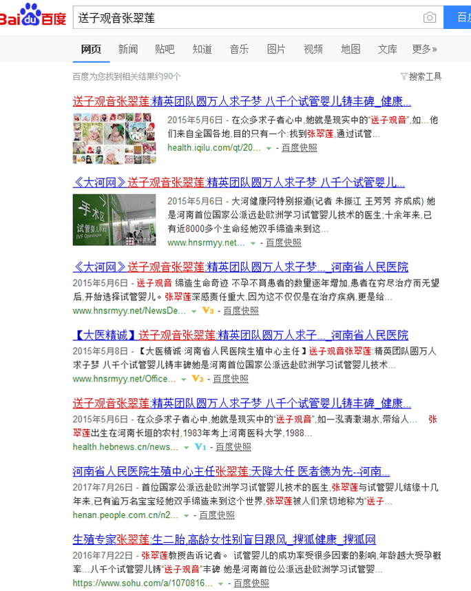Screen dimensions: 471x591
Task: Click URL health.iqilu.com/qt/20...
Action: pyautogui.click(x=214, y=147)
